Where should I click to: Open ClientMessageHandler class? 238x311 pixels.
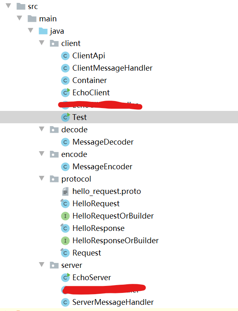click(112, 68)
